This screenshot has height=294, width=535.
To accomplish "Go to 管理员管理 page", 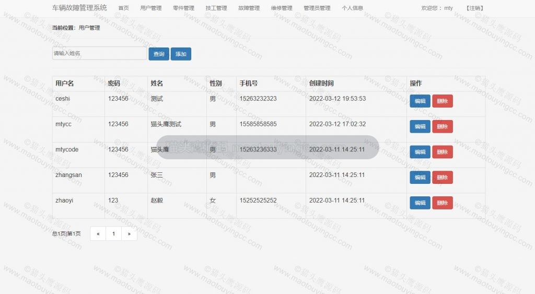I will click(x=317, y=8).
